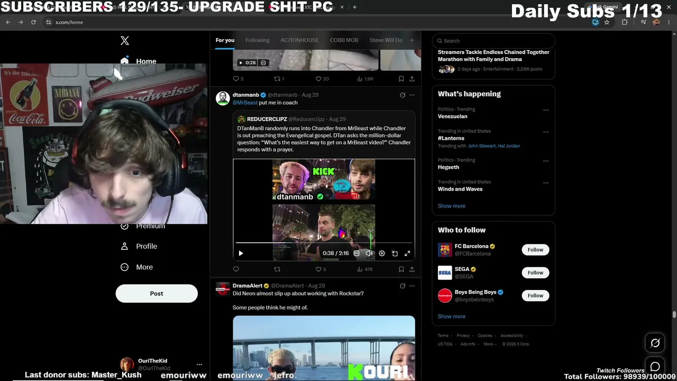This screenshot has width=677, height=381.
Task: Open the AC7IONHOUSE timeline tab
Action: 299,40
